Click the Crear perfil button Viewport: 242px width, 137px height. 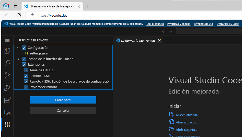[63, 100]
